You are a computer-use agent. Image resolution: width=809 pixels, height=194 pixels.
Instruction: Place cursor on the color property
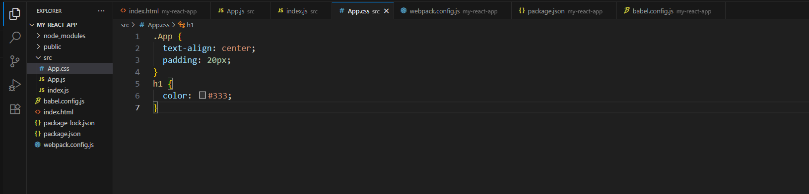[175, 96]
